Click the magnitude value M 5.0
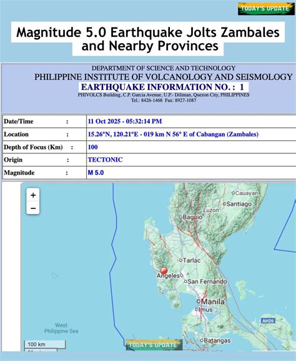 [96, 173]
